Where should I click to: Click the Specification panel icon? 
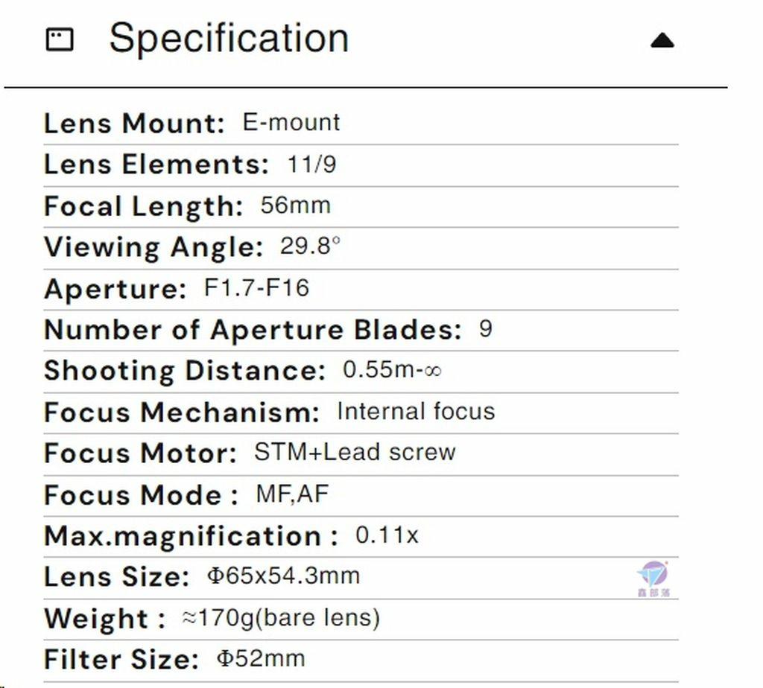[x=60, y=39]
